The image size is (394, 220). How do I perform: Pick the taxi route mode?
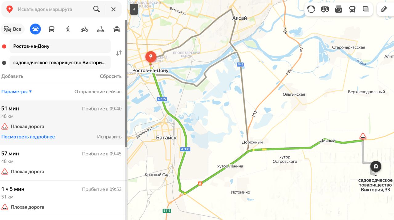point(117,29)
